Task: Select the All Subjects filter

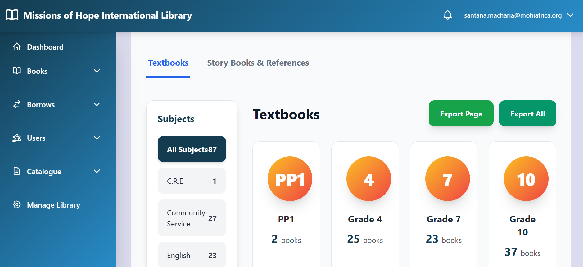Action: tap(192, 149)
